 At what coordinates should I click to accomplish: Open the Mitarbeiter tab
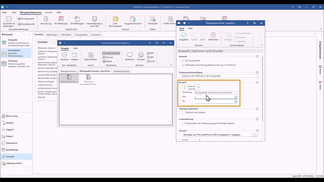tap(66, 35)
